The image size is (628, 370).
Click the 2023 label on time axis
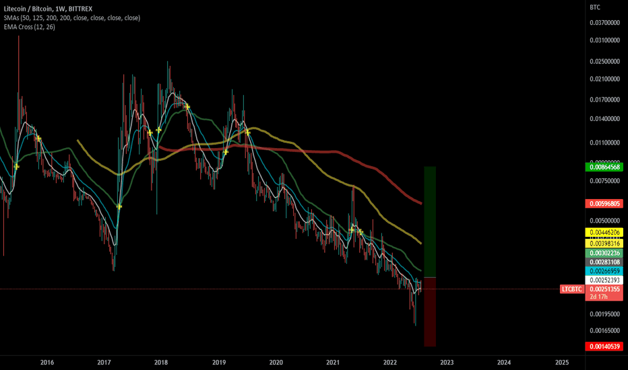(447, 363)
